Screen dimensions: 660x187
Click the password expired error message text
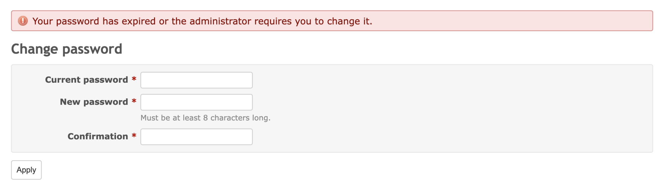coord(202,21)
